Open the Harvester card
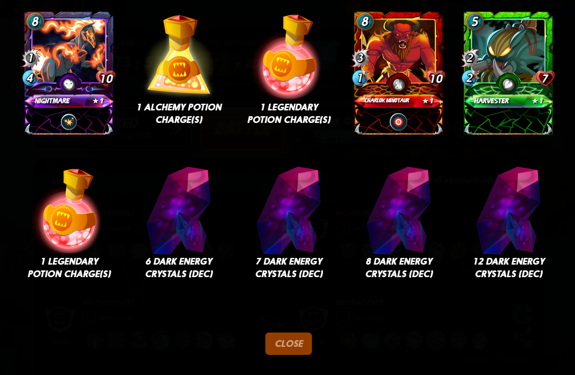 click(x=508, y=73)
